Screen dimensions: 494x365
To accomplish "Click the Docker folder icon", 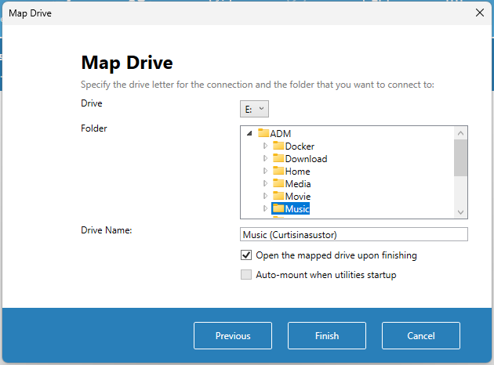I will coord(278,146).
